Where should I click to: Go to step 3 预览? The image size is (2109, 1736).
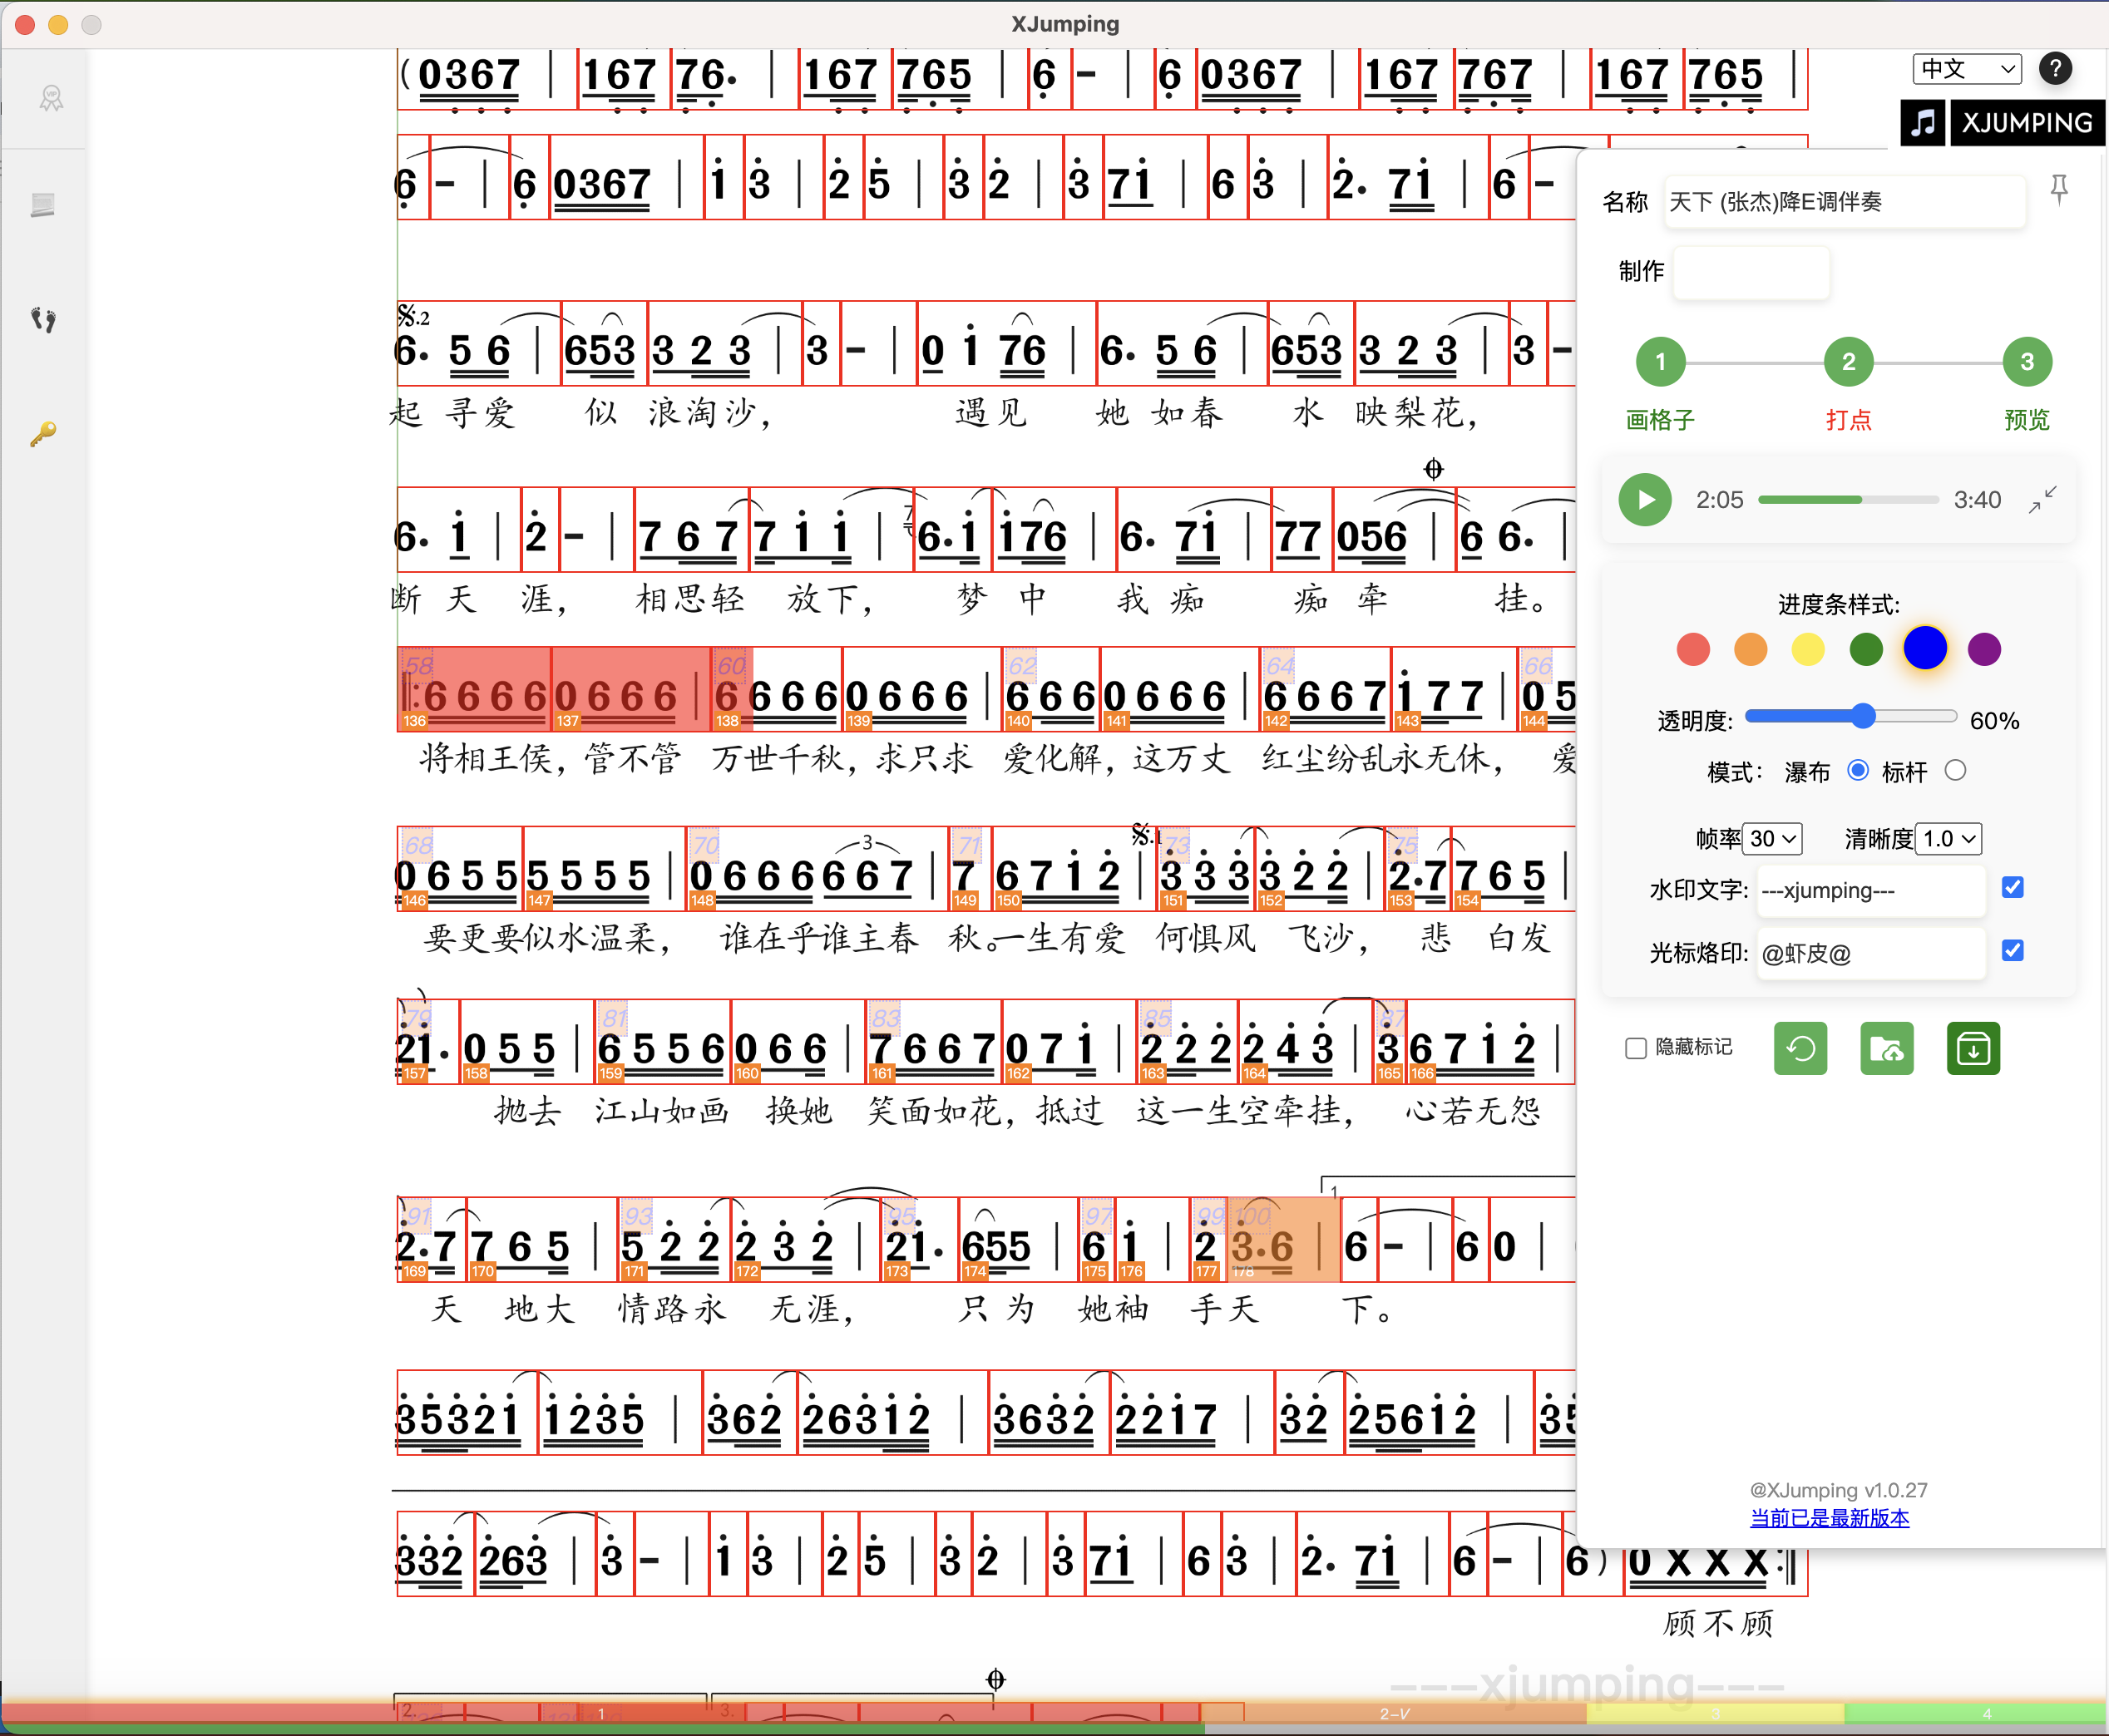[x=2027, y=362]
